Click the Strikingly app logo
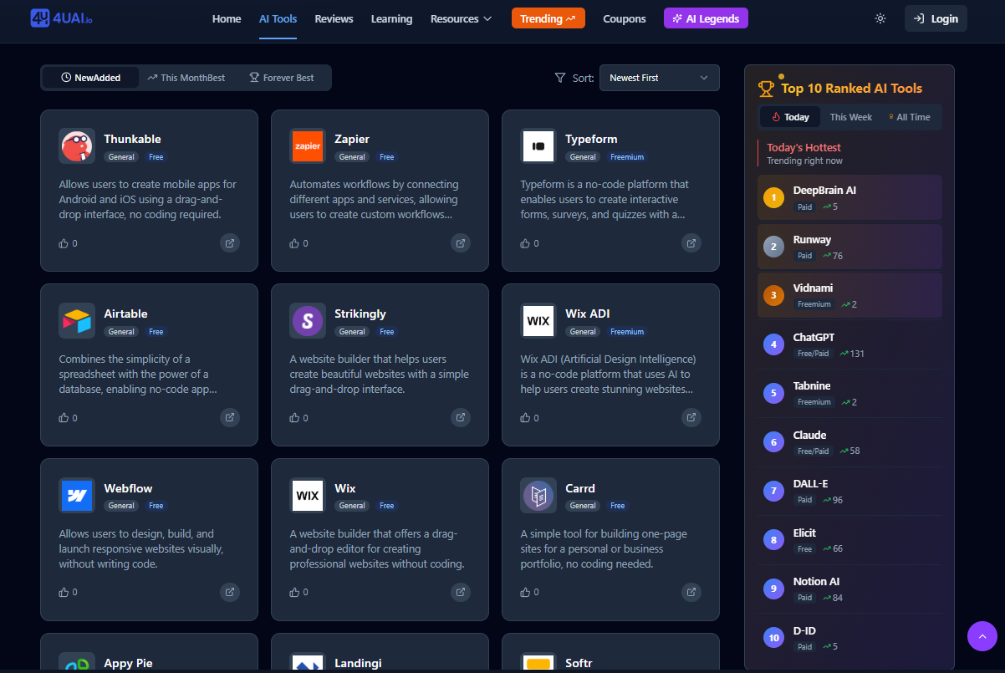Viewport: 1005px width, 673px height. click(308, 320)
